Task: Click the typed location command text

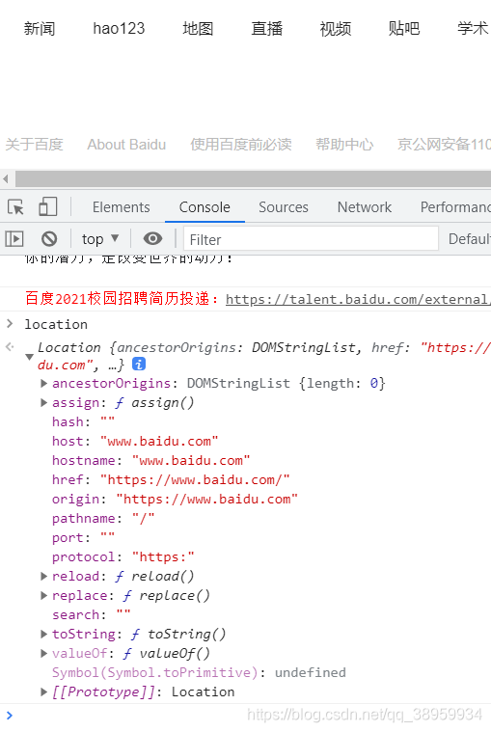Action: [56, 324]
